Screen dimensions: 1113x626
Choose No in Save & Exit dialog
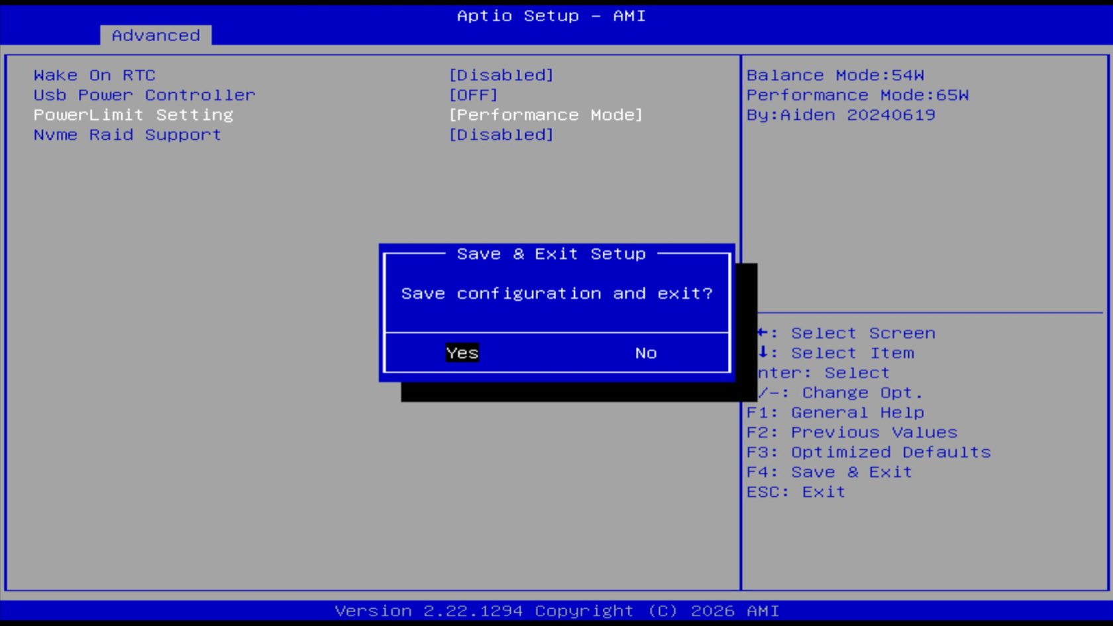click(646, 353)
